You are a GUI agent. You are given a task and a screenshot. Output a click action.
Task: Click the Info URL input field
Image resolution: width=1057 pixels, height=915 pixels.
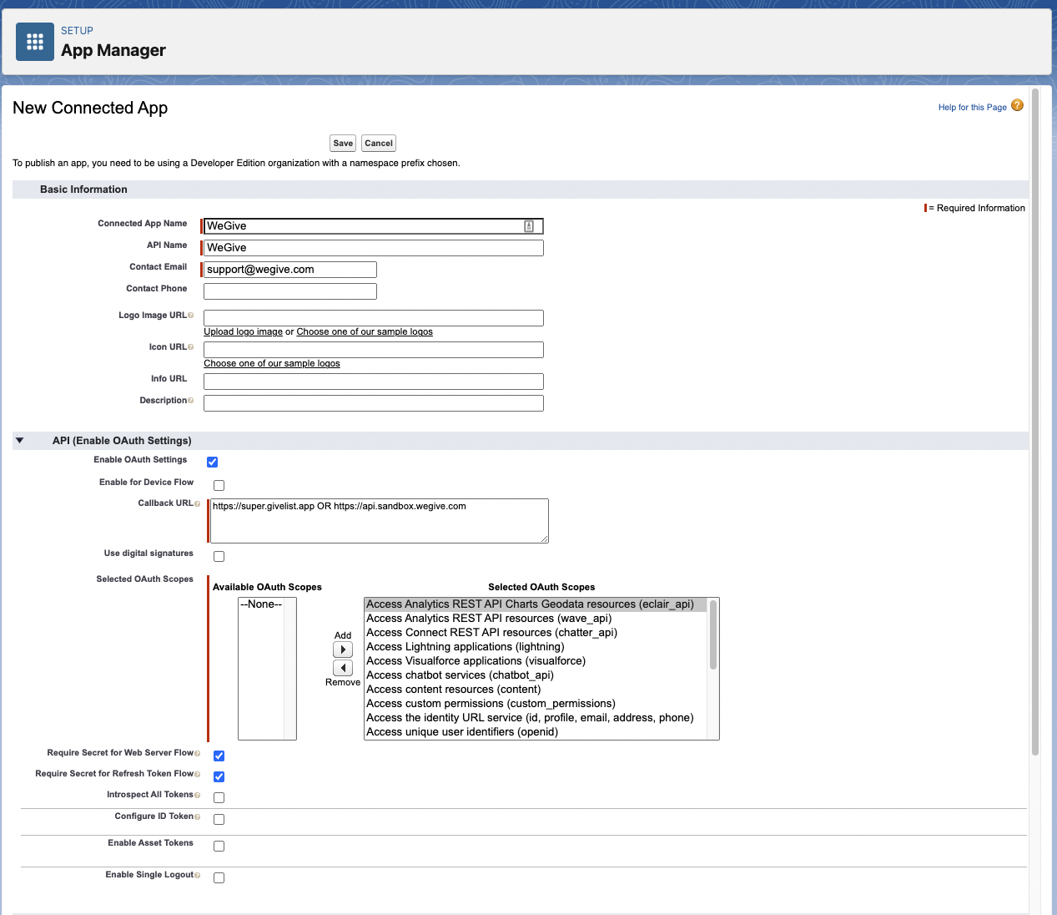[x=374, y=382]
